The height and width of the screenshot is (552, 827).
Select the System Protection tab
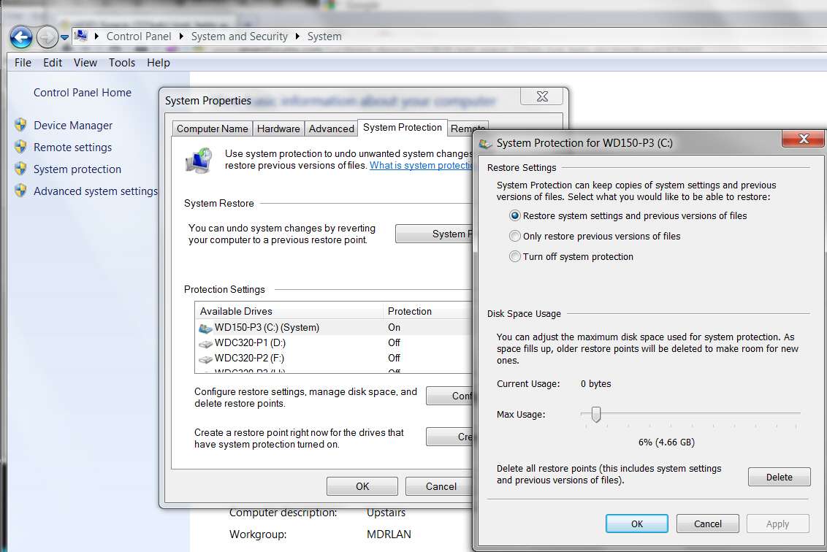[403, 128]
